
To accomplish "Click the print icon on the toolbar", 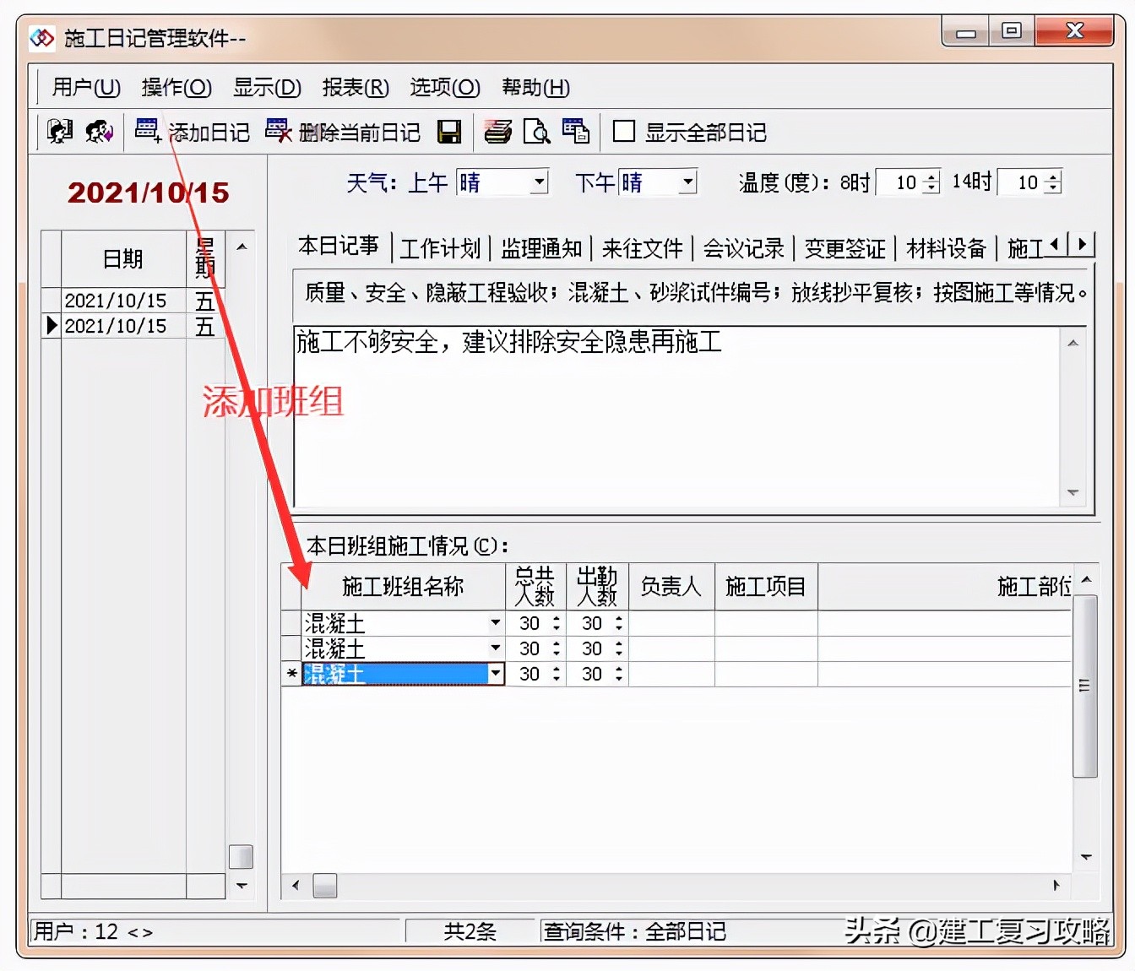I will [x=497, y=132].
